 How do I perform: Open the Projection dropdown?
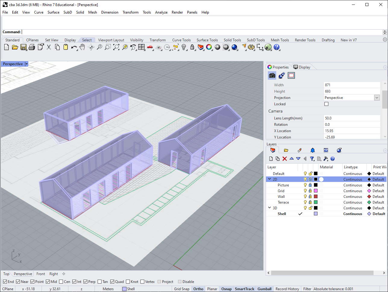(x=377, y=98)
